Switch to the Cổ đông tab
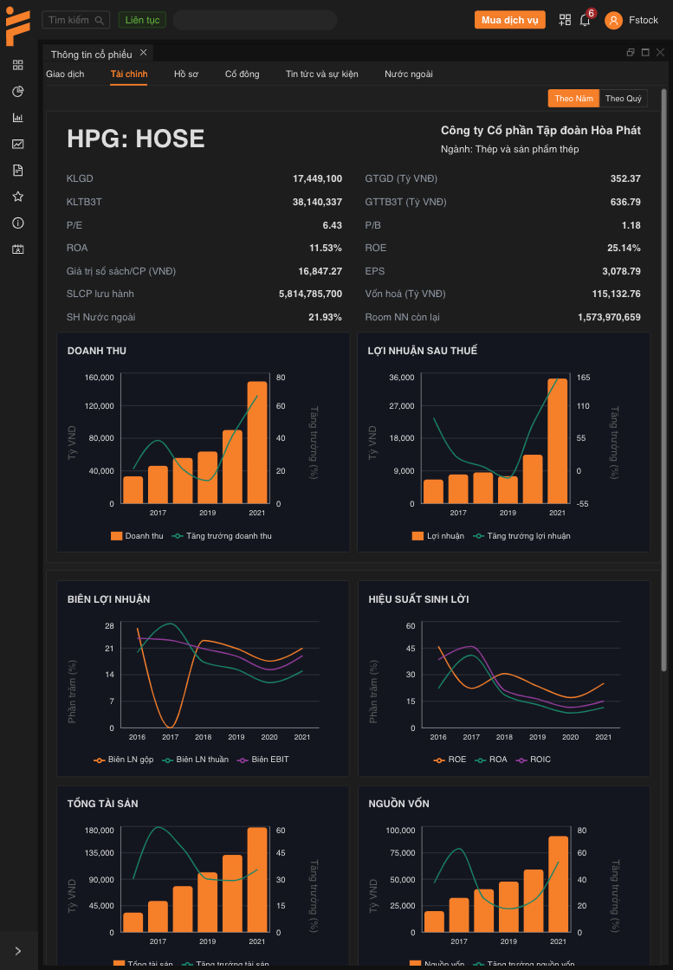673x970 pixels. (242, 74)
